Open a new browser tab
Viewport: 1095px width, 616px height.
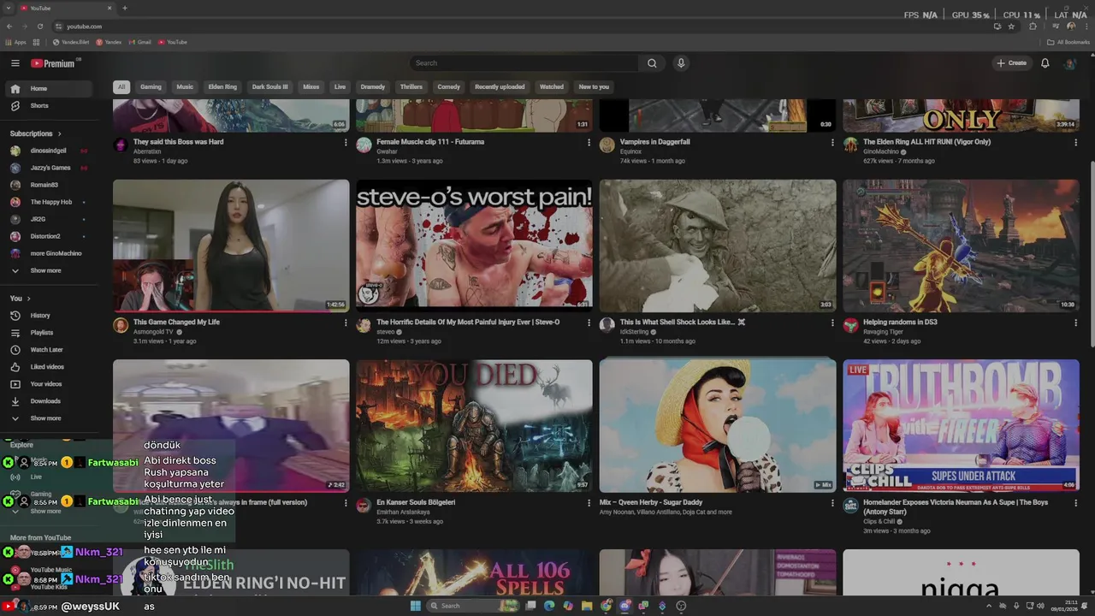click(x=125, y=8)
